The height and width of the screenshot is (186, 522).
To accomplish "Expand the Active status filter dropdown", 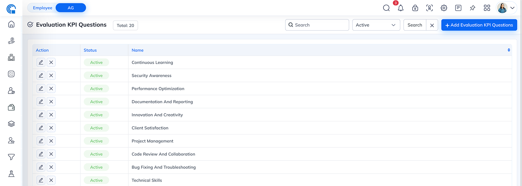I will coord(376,25).
